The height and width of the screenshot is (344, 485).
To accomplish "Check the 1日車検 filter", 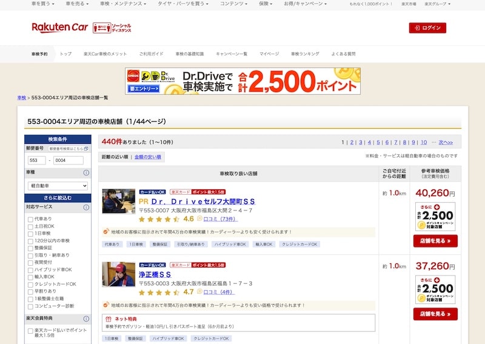I will click(x=30, y=234).
